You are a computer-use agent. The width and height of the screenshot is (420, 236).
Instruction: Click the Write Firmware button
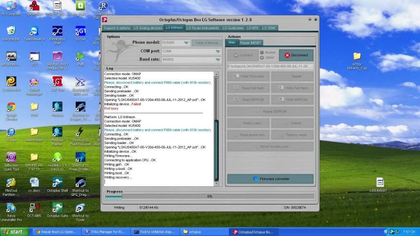tap(248, 76)
